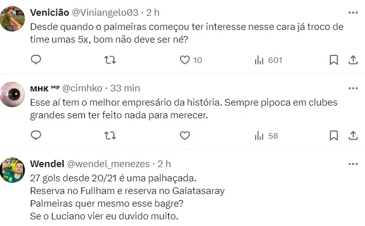This screenshot has height=226, width=365.
Task: Retweet the @cimhko post
Action: [110, 135]
